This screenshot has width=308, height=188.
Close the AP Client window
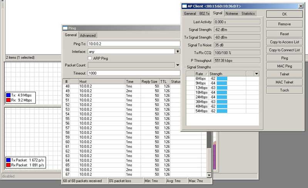[301, 6]
